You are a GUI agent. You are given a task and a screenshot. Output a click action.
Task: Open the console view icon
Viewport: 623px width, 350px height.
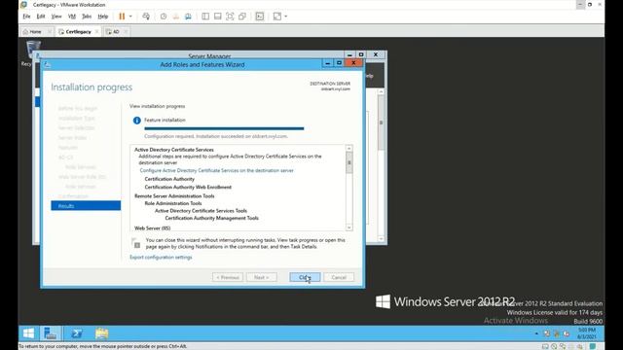click(x=260, y=17)
